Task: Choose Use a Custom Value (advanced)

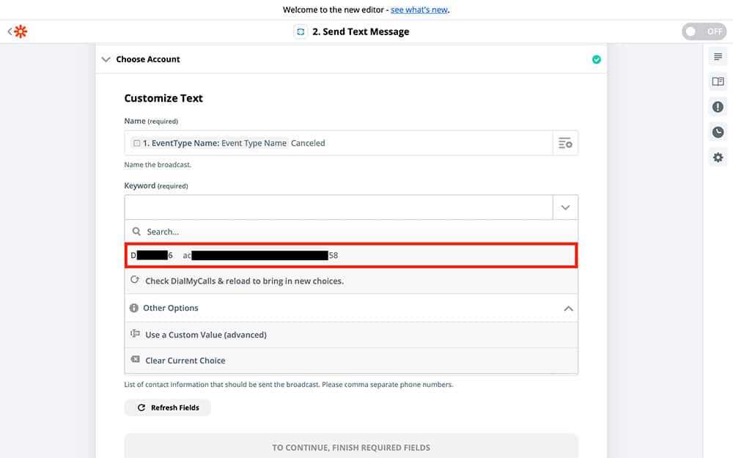Action: coord(205,335)
